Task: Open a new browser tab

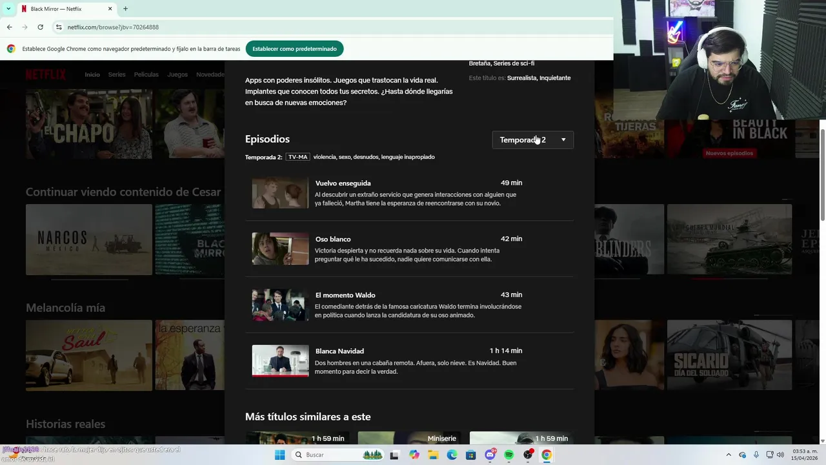Action: 125,9
